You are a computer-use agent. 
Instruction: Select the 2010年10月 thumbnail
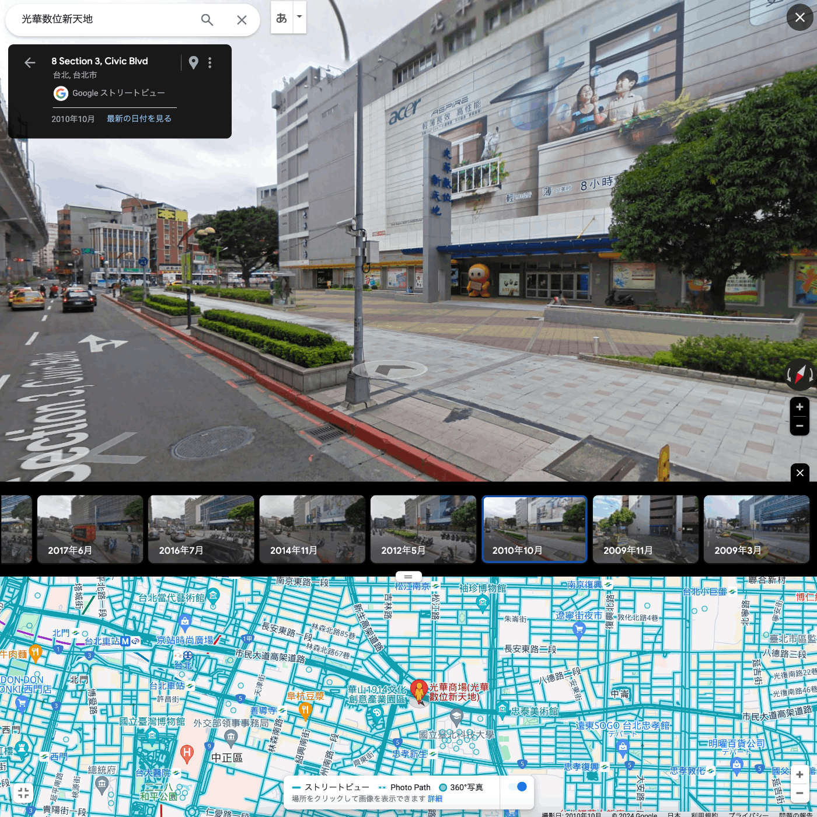click(534, 529)
